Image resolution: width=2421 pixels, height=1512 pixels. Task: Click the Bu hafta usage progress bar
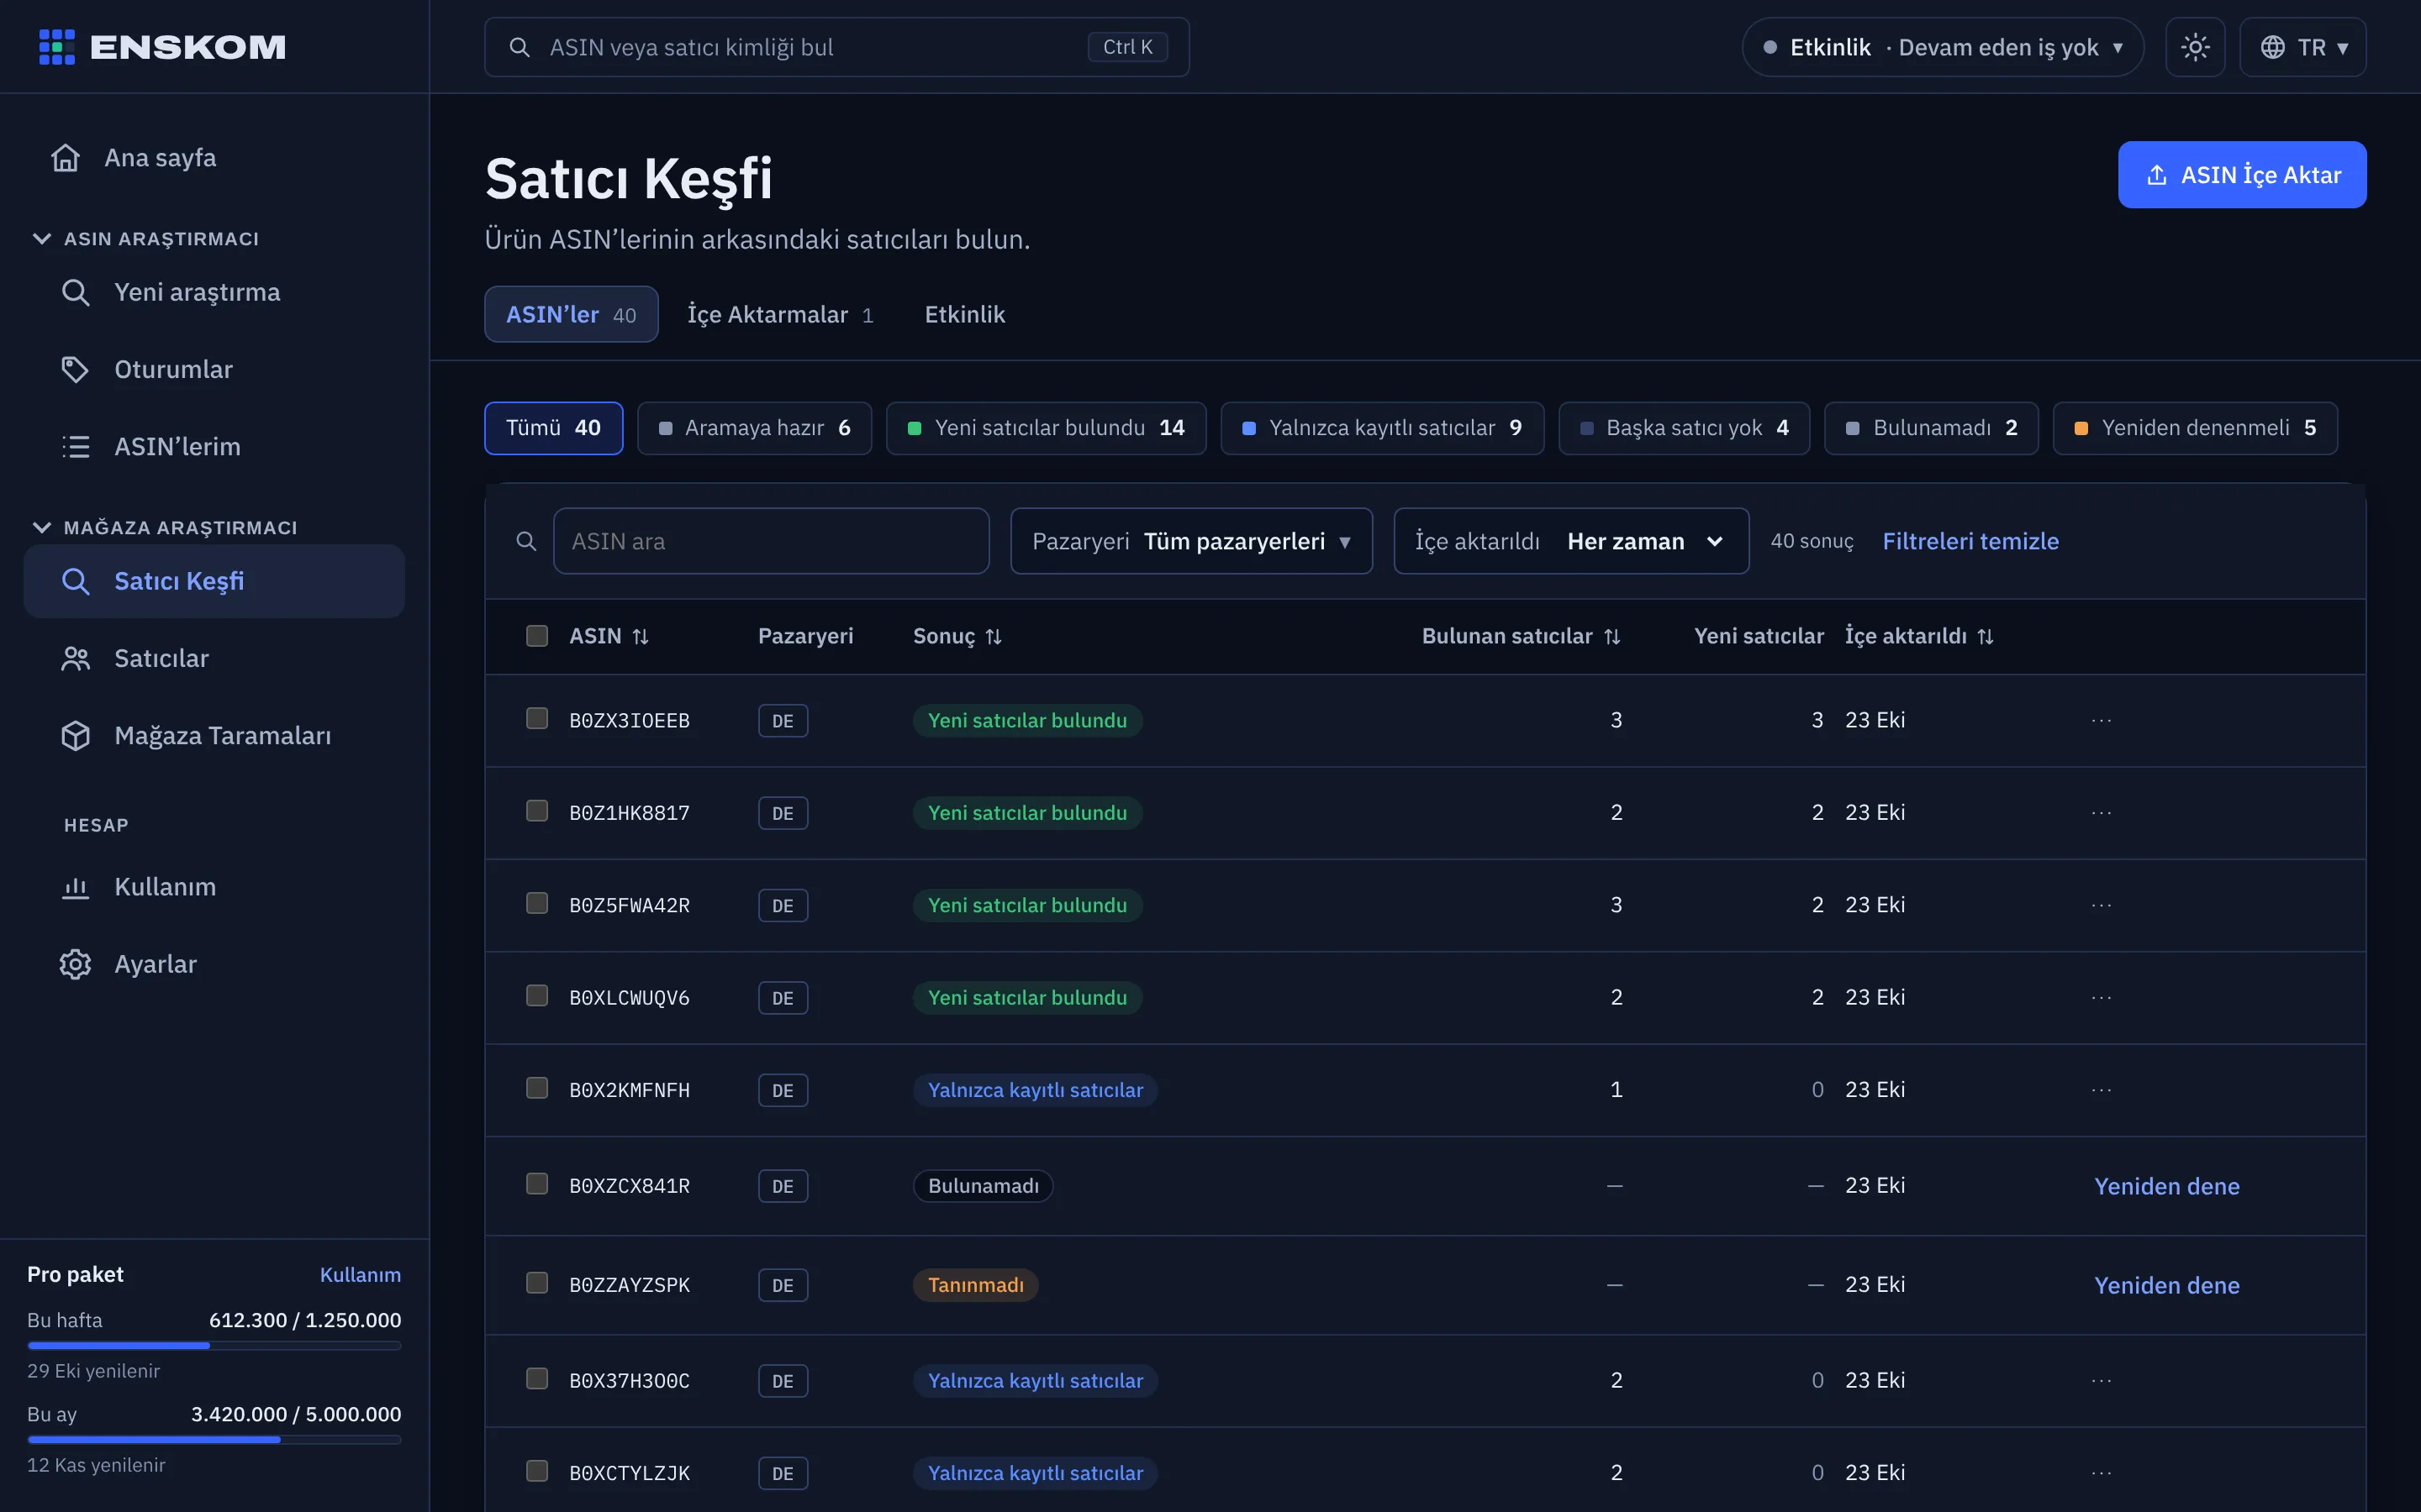[x=214, y=1346]
